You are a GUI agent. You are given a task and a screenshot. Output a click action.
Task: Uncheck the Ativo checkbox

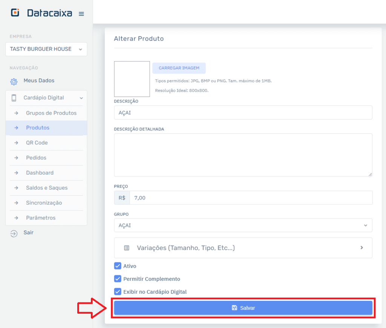click(x=118, y=266)
